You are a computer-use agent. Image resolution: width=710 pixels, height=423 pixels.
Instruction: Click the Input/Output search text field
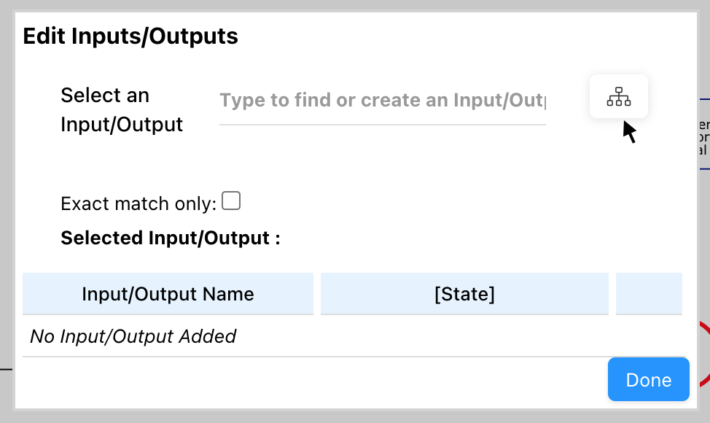click(x=383, y=101)
